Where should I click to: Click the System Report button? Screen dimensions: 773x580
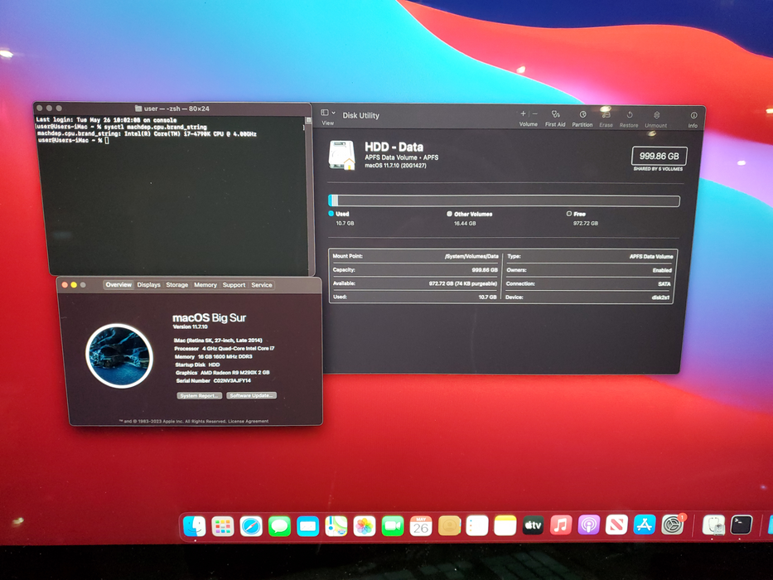199,395
